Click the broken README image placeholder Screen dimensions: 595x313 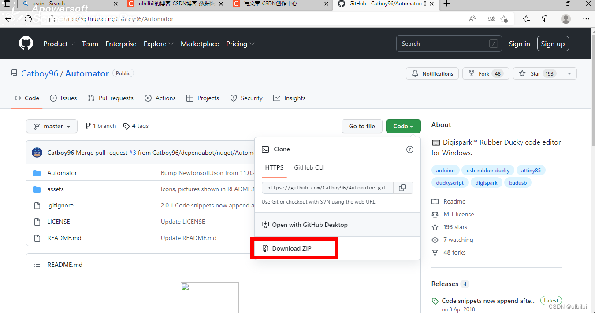tap(210, 298)
